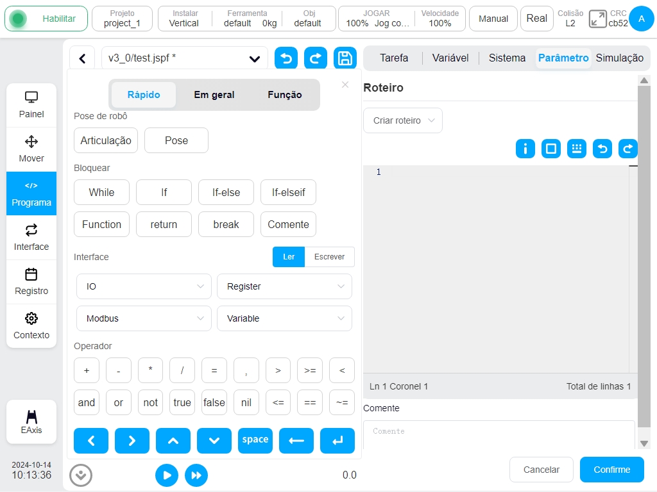Screen dimensions: 657x492
Task: Switch to the Rápido tab
Action: (144, 95)
